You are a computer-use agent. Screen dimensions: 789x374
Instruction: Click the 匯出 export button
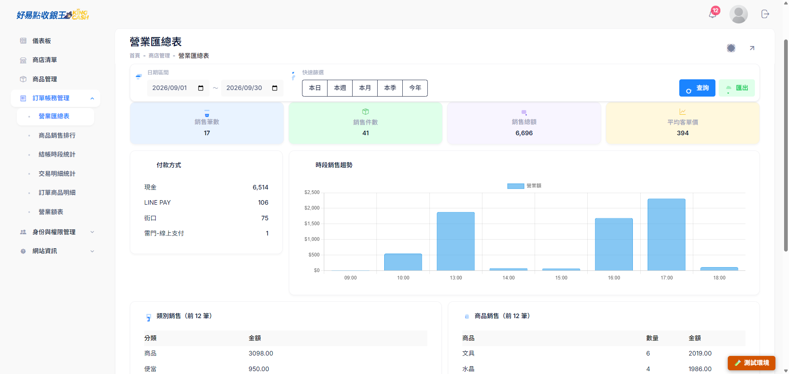(736, 88)
